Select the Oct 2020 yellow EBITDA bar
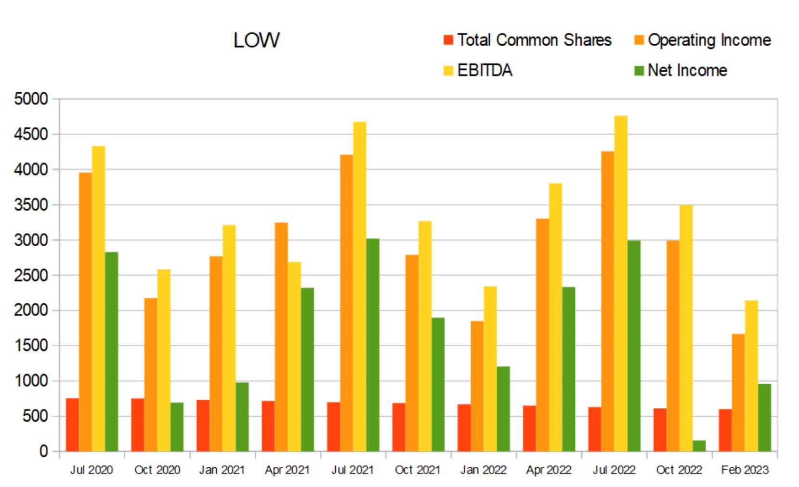Screen dimensions: 799x487 click(164, 360)
